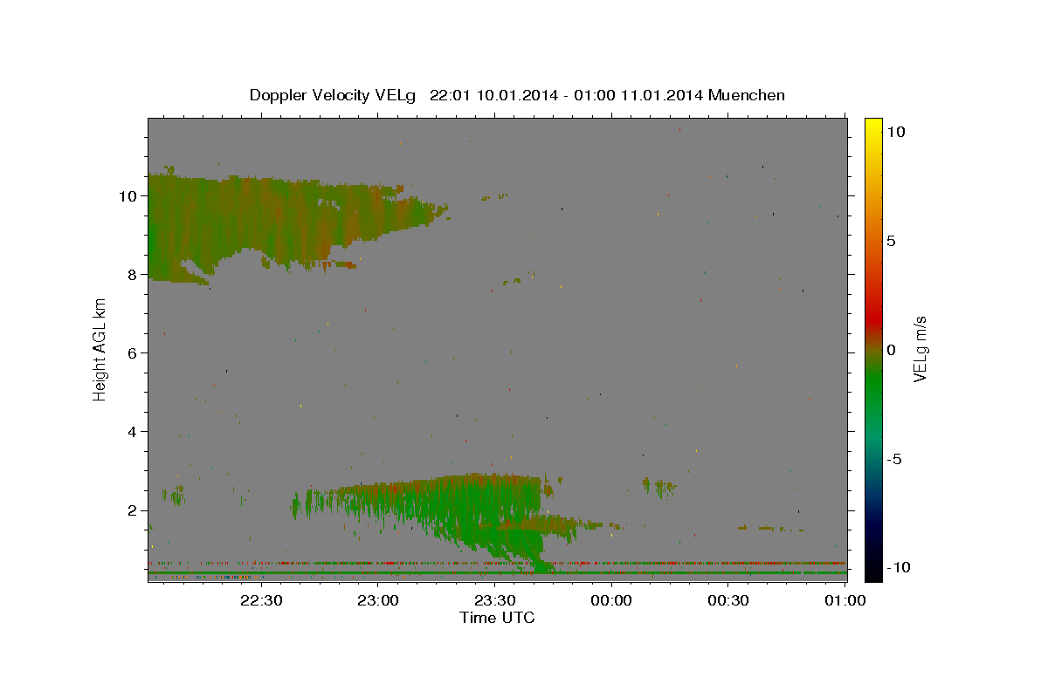The width and height of the screenshot is (1048, 698).
Task: Click the colorbar value 10 label
Action: click(x=895, y=132)
